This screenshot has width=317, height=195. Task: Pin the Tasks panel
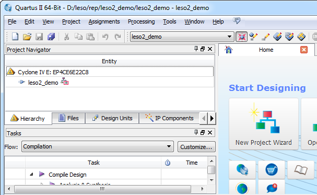[196, 132]
